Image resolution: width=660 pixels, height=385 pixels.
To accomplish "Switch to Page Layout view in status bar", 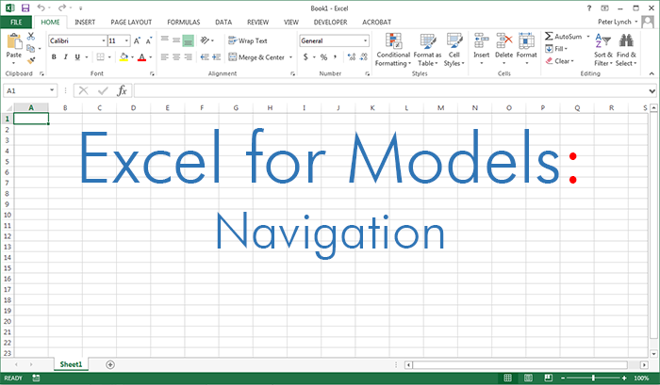I will [x=528, y=377].
